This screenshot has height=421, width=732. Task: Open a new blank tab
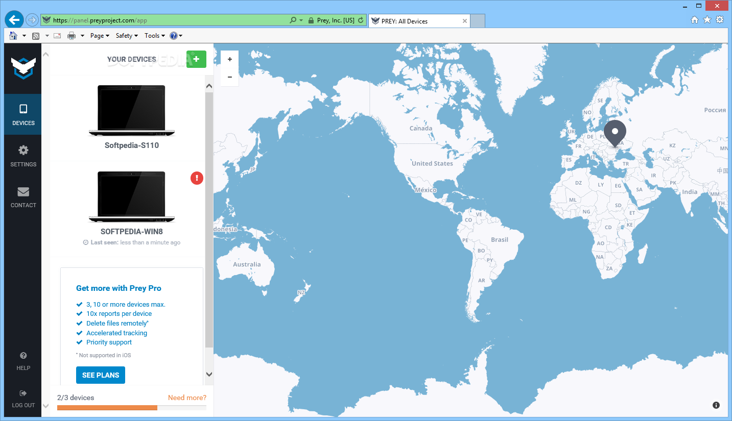tap(478, 21)
